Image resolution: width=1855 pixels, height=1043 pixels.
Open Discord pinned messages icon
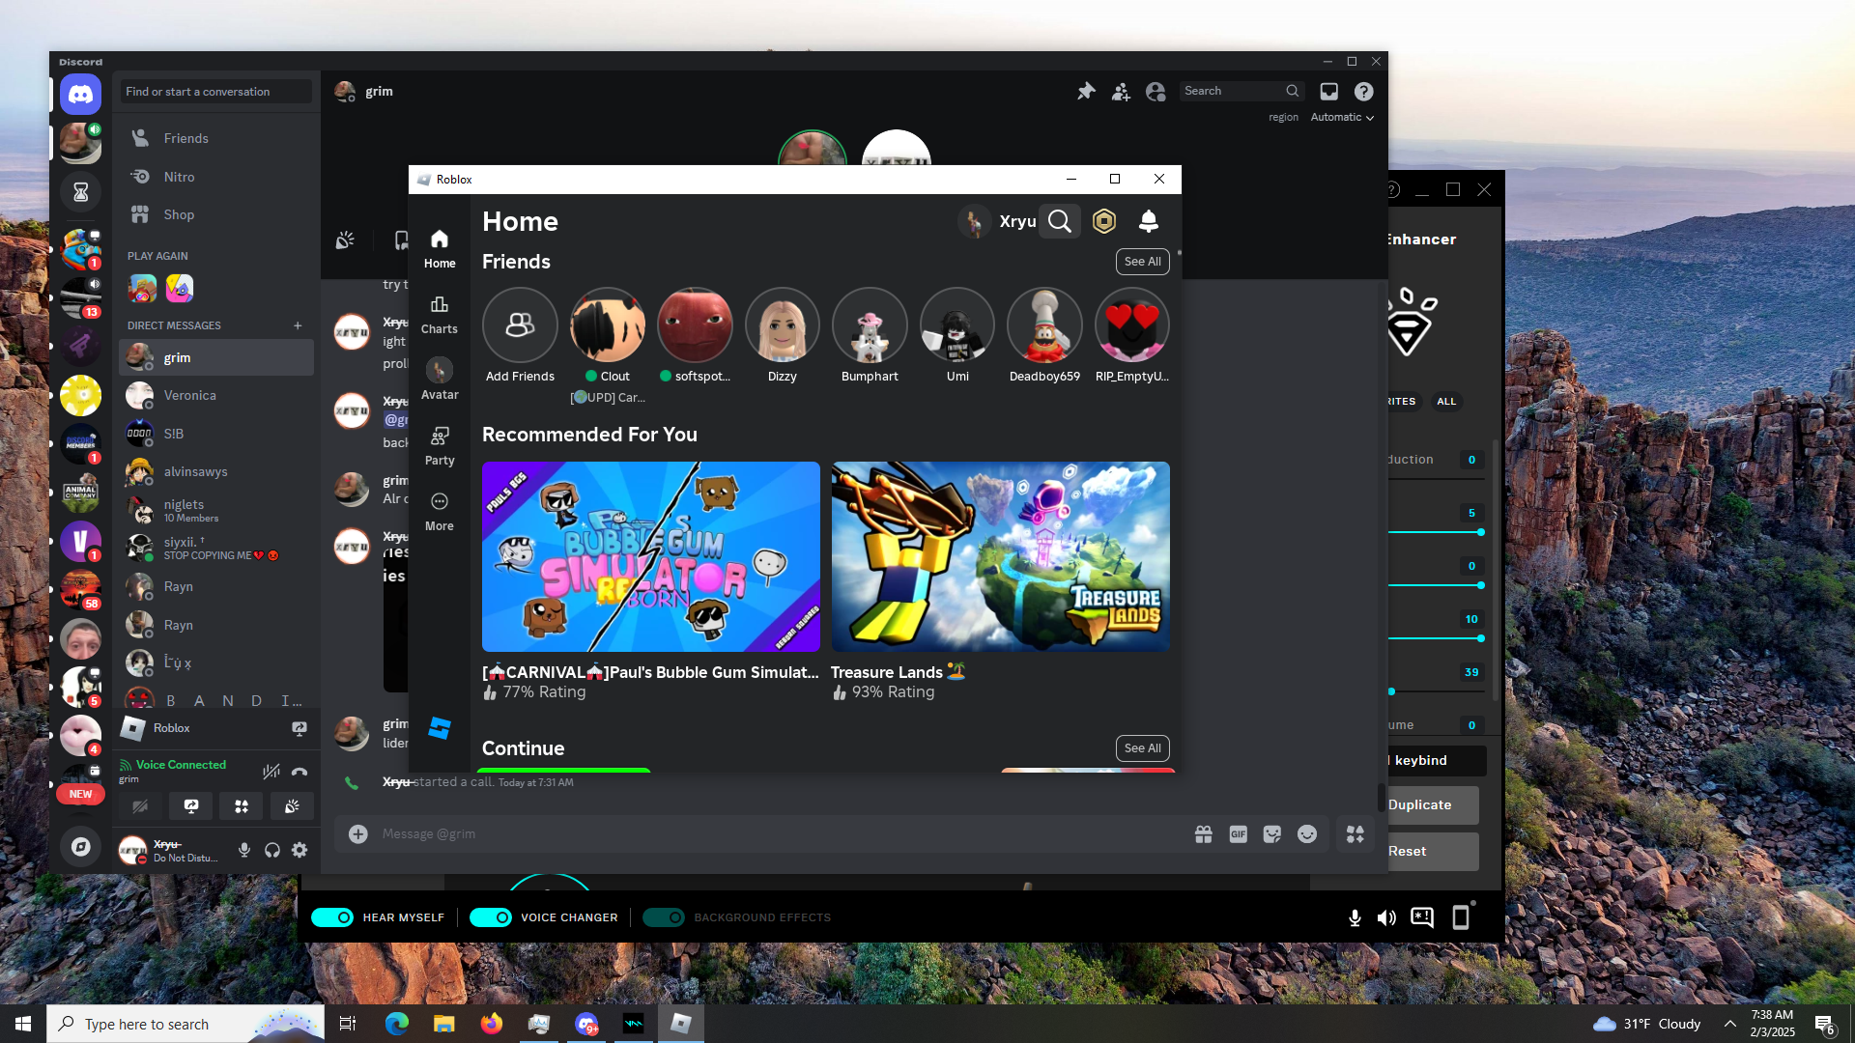tap(1086, 91)
